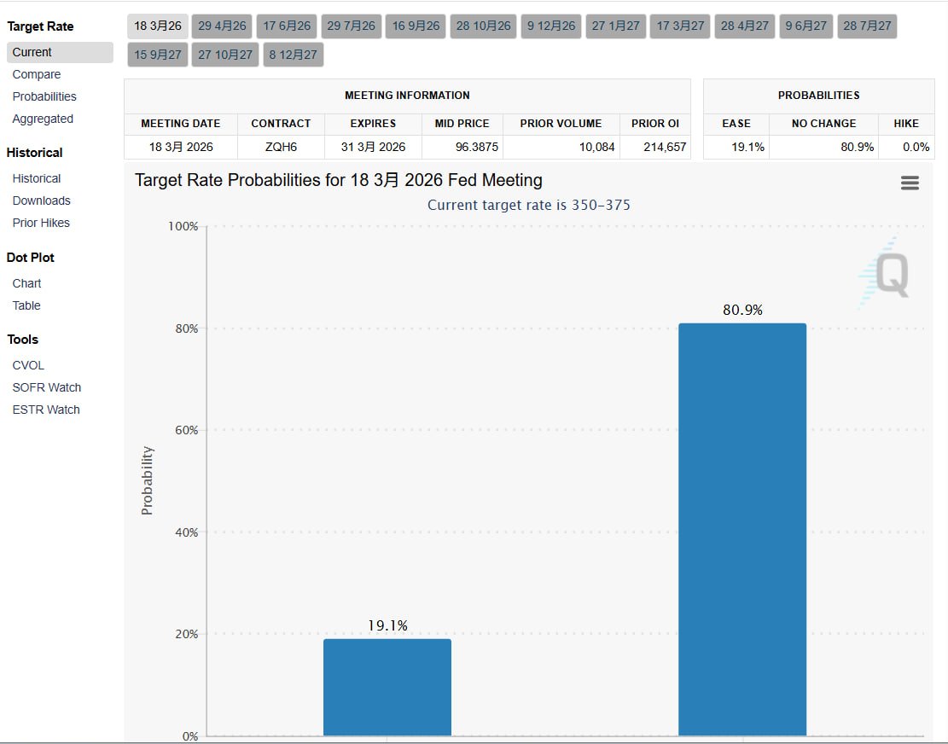Click the EXPIRES column header
The width and height of the screenshot is (948, 744).
[373, 124]
